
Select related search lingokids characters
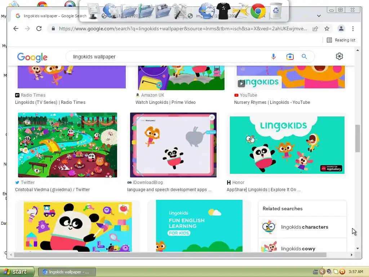coord(302,227)
